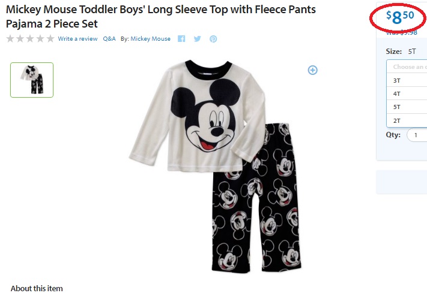This screenshot has width=427, height=293.
Task: Open the Q&A link
Action: click(109, 39)
